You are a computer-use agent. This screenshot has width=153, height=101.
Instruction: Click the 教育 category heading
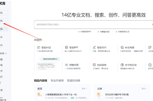(40, 89)
